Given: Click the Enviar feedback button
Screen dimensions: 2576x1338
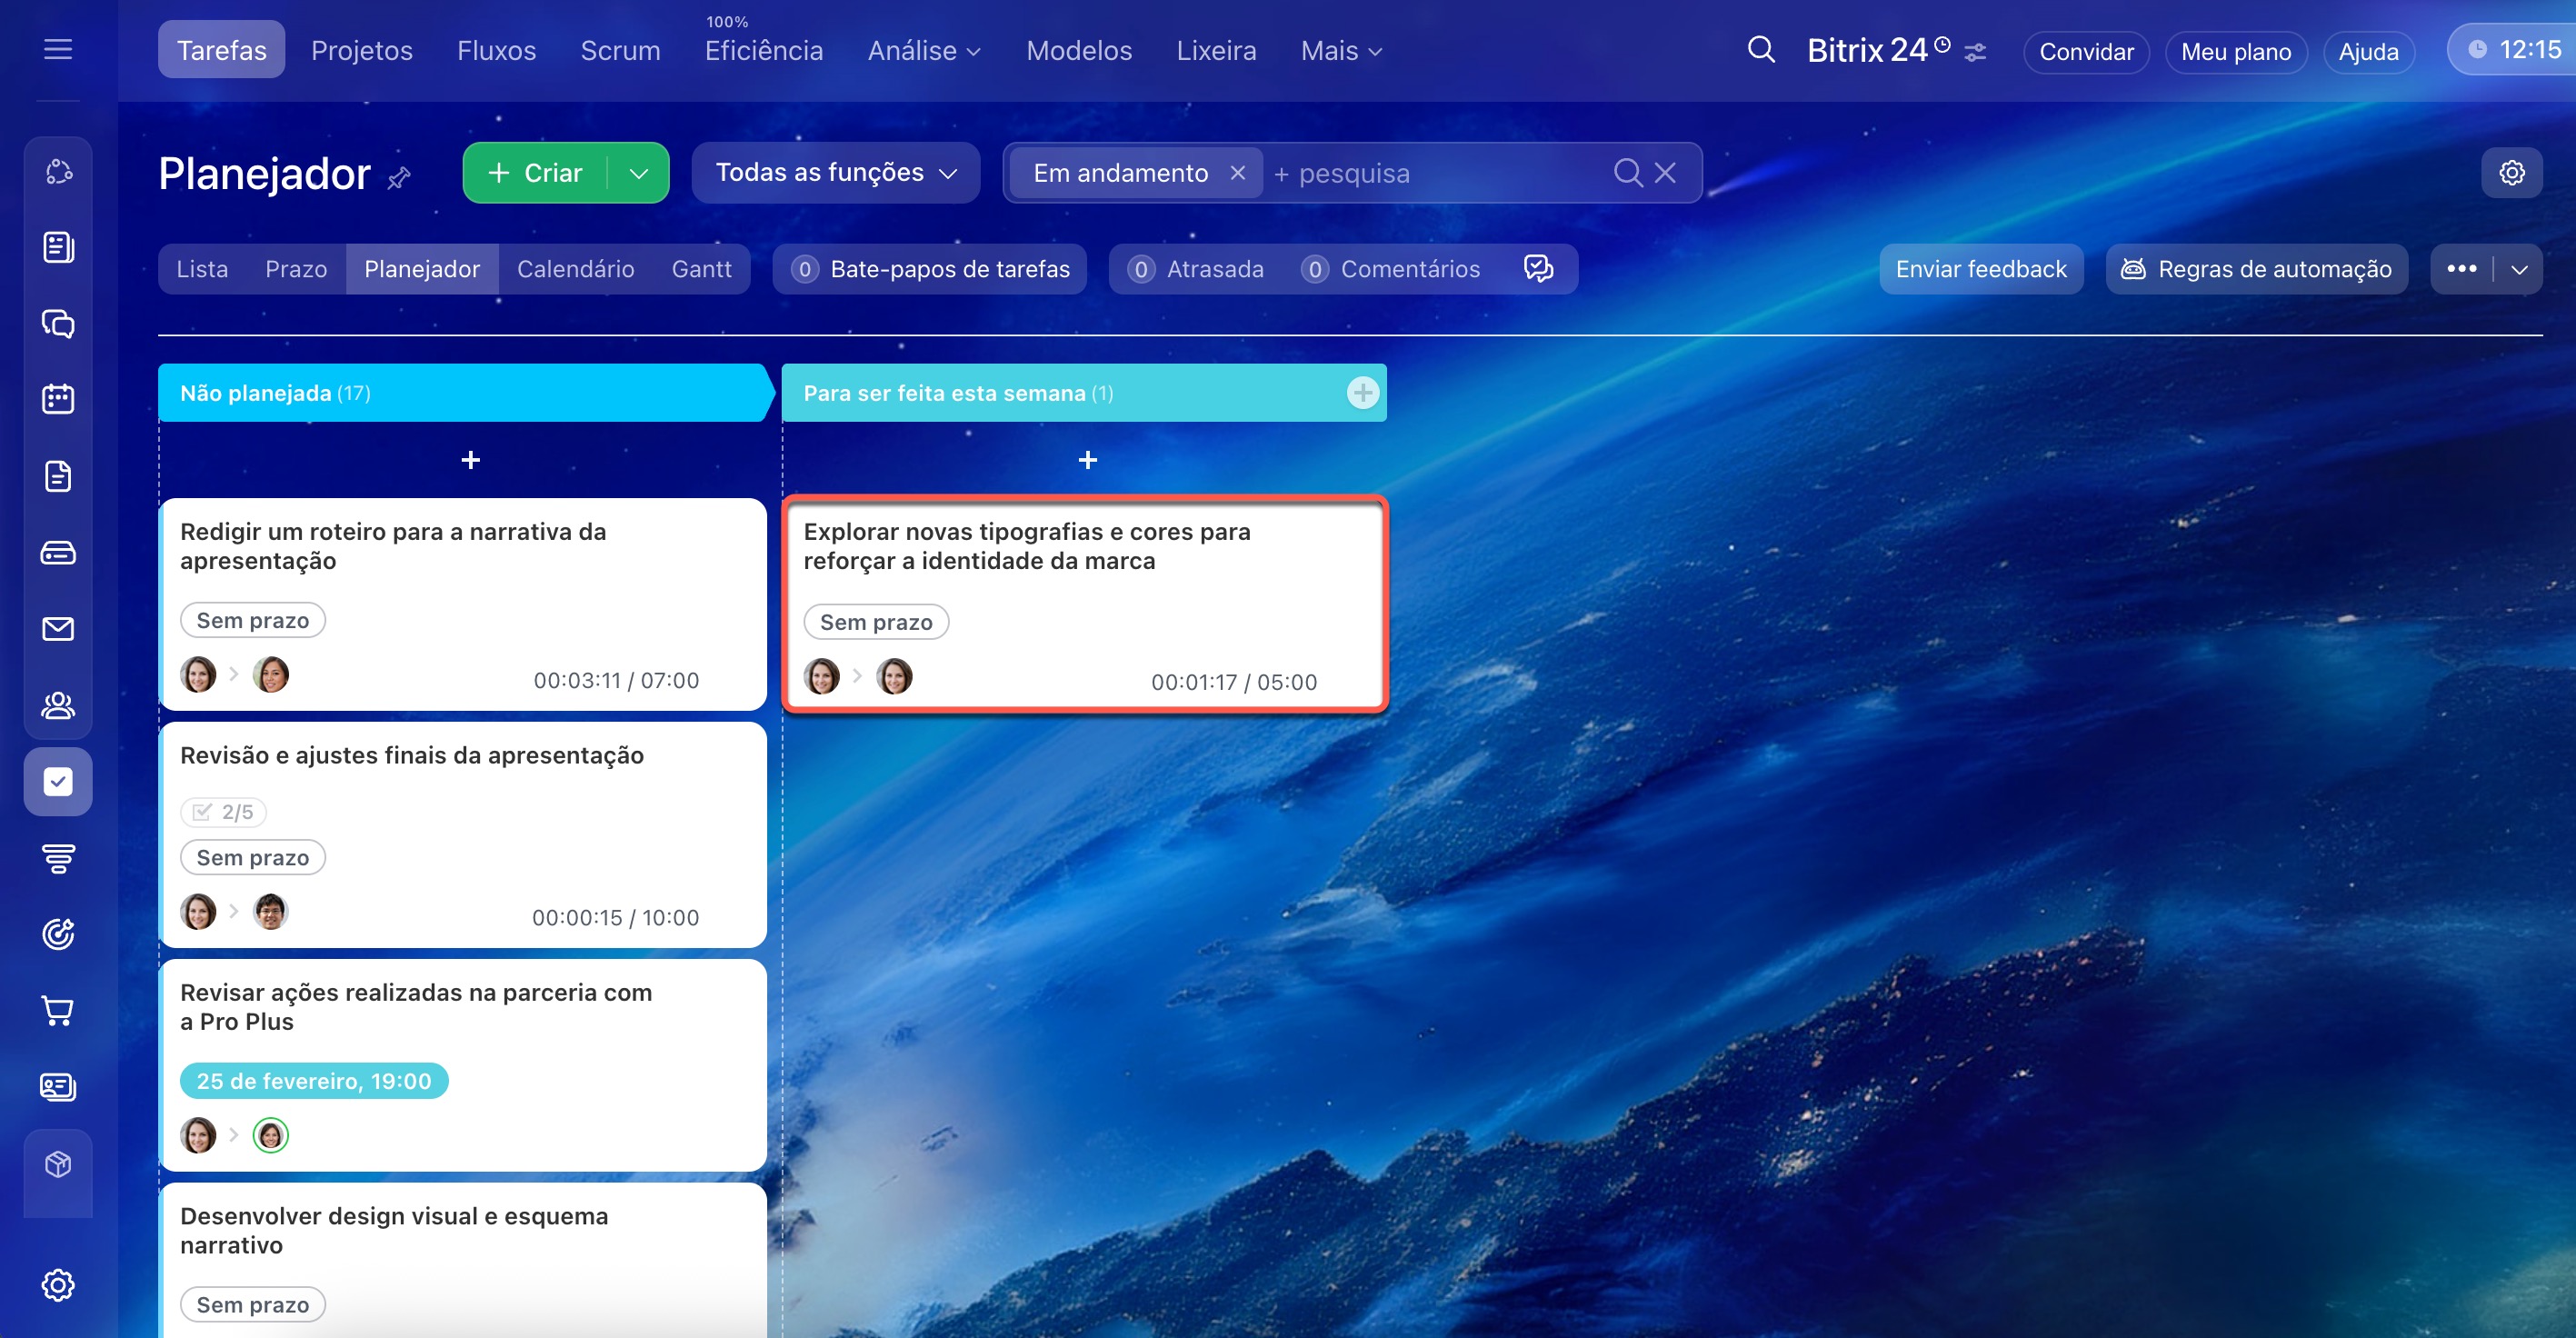Looking at the screenshot, I should click(1980, 269).
